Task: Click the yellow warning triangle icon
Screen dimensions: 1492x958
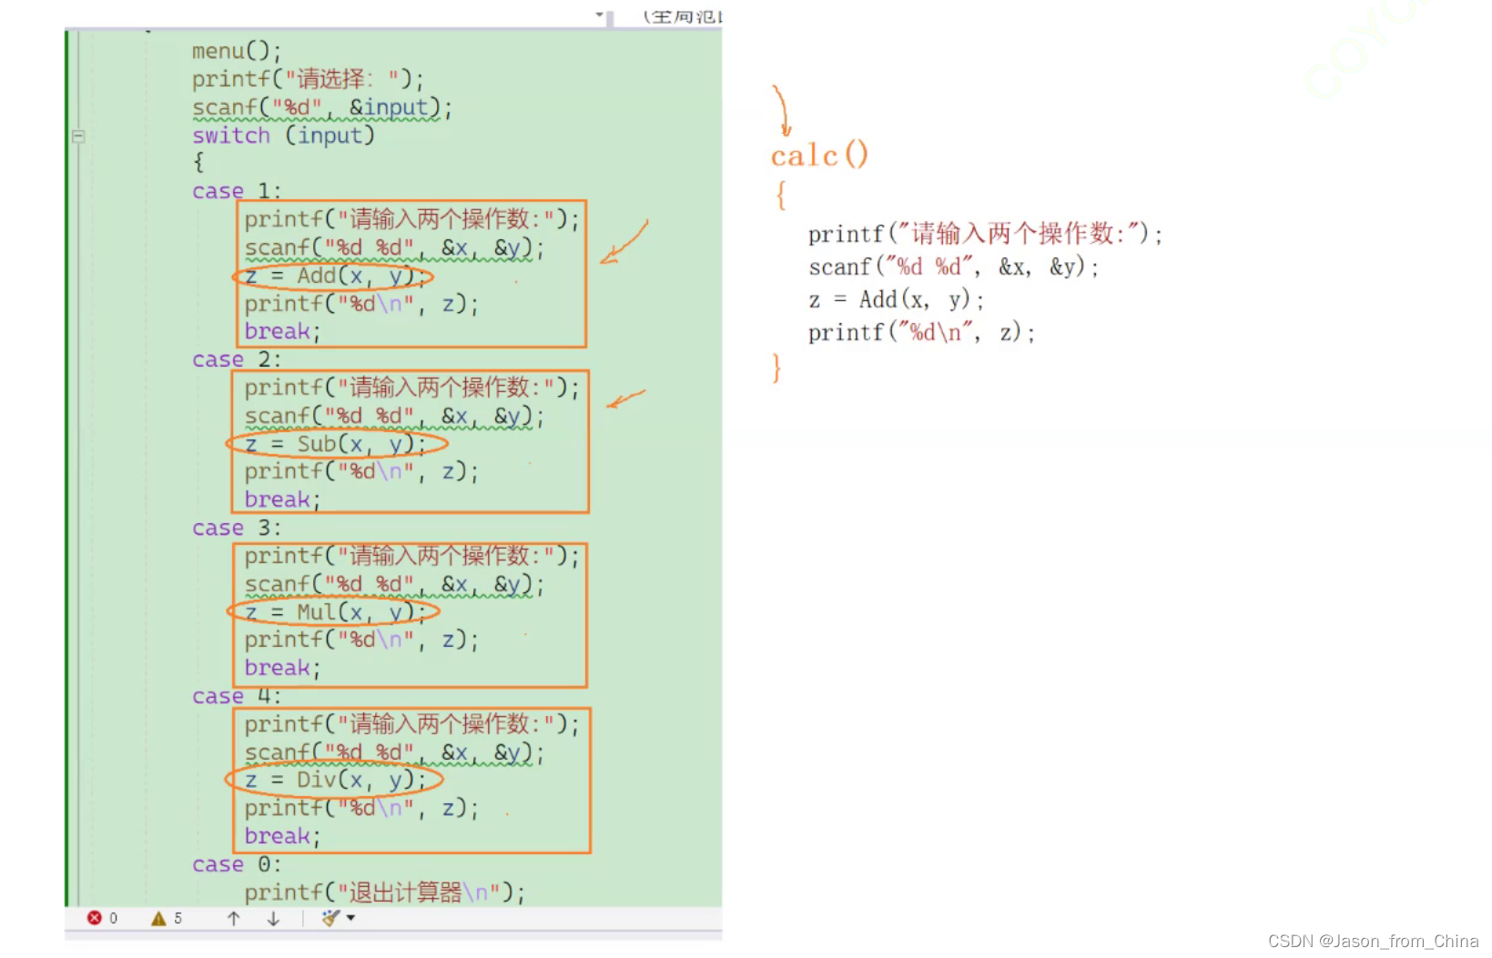Action: 158,918
